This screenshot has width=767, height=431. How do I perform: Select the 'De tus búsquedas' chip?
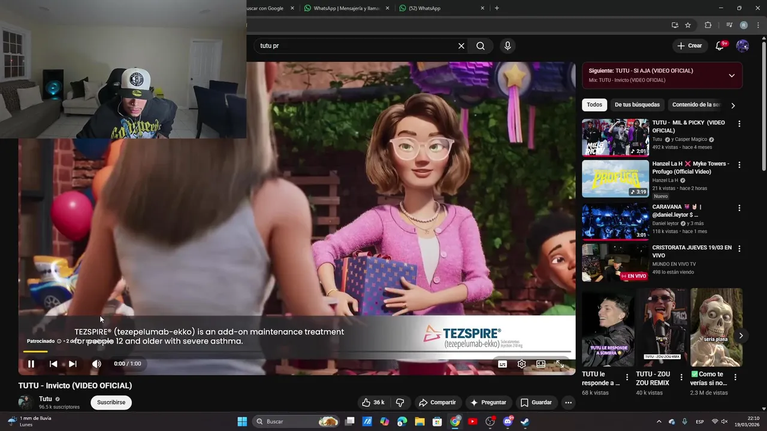(x=637, y=105)
